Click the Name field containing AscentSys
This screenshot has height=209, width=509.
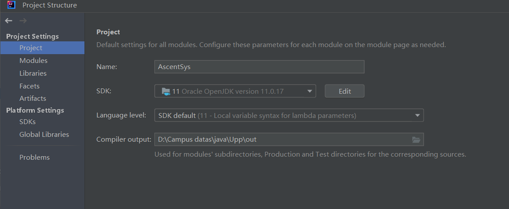pyautogui.click(x=259, y=67)
